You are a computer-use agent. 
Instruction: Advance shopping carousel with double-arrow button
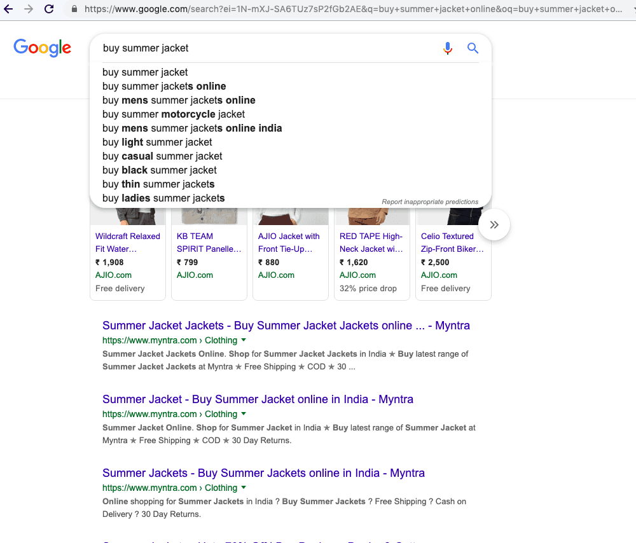click(x=494, y=224)
